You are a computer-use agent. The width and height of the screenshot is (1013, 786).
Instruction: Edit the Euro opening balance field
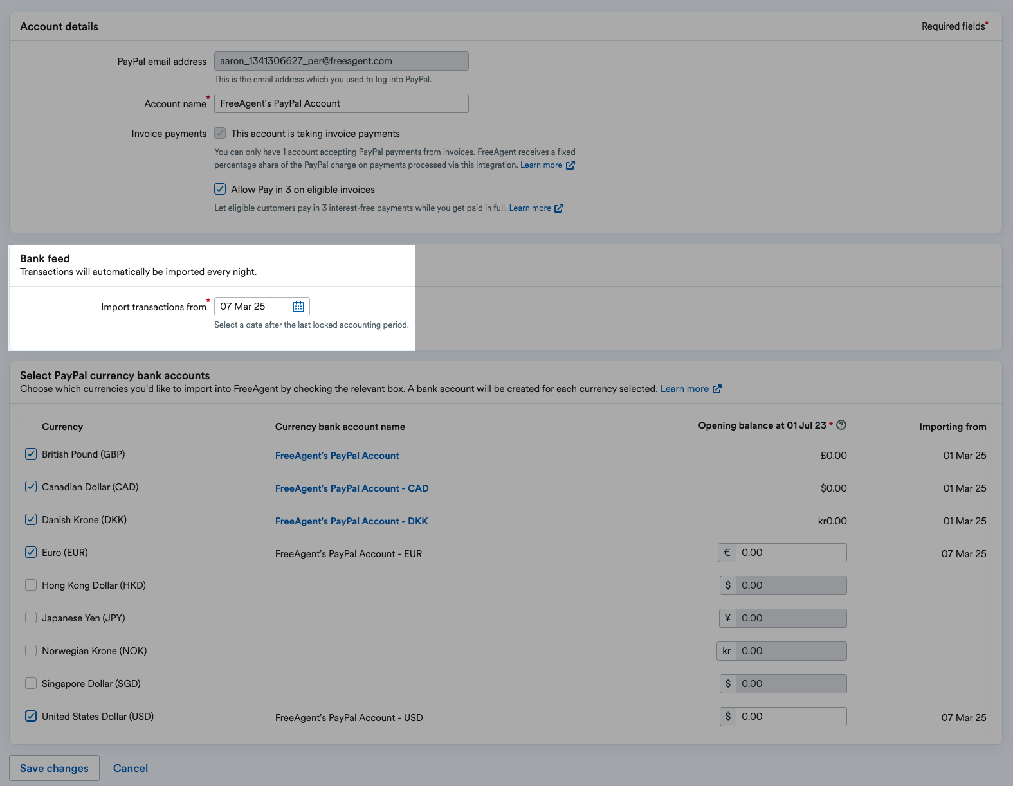click(791, 553)
